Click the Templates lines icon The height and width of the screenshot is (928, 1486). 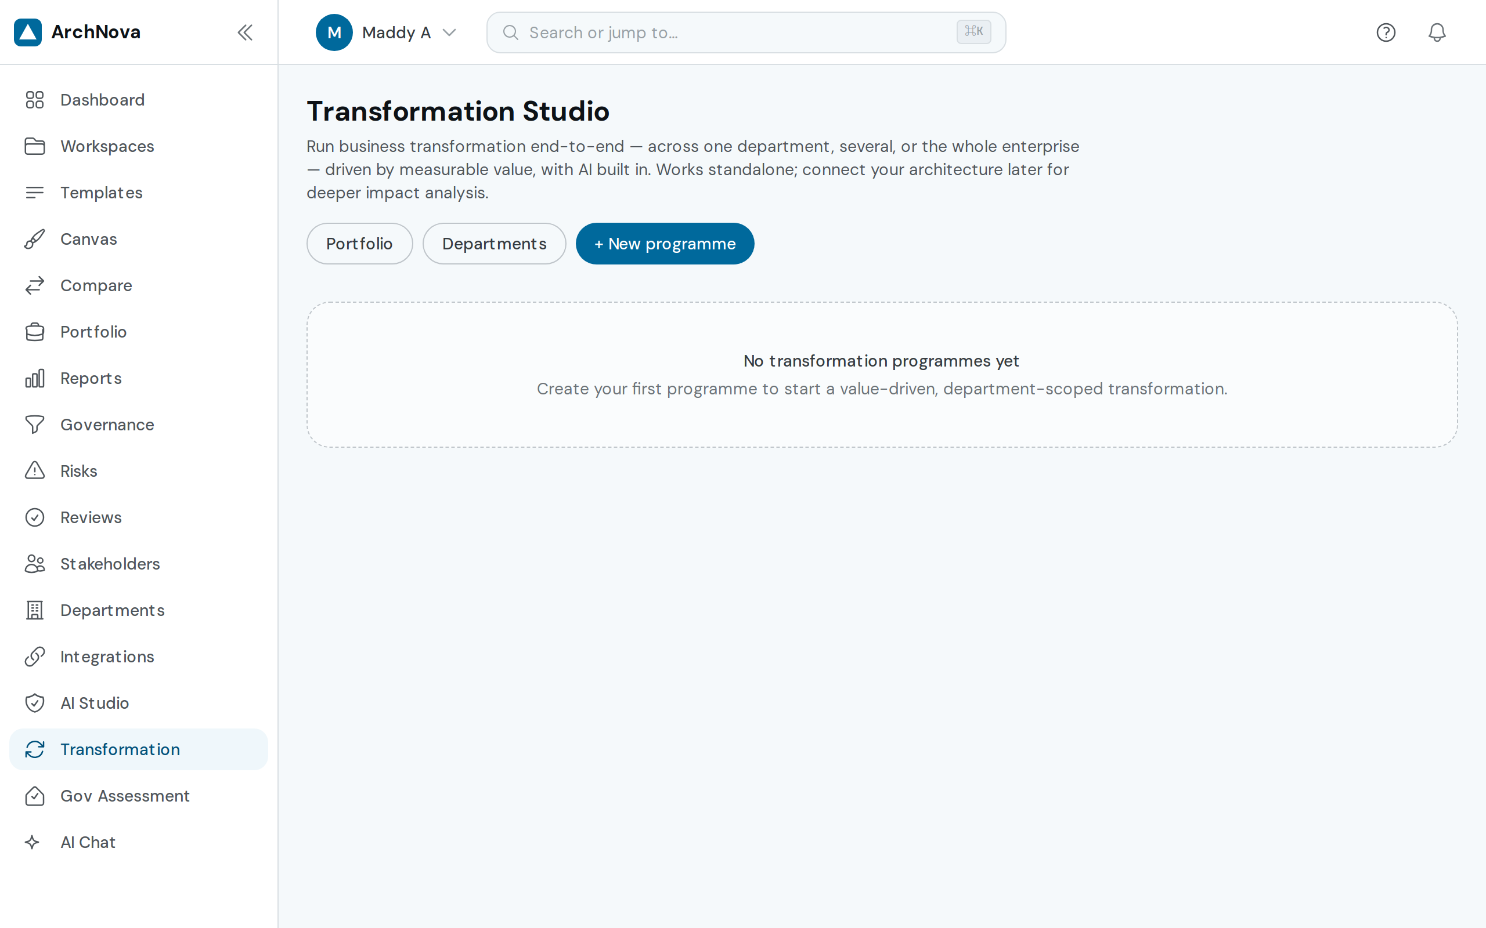click(x=35, y=193)
